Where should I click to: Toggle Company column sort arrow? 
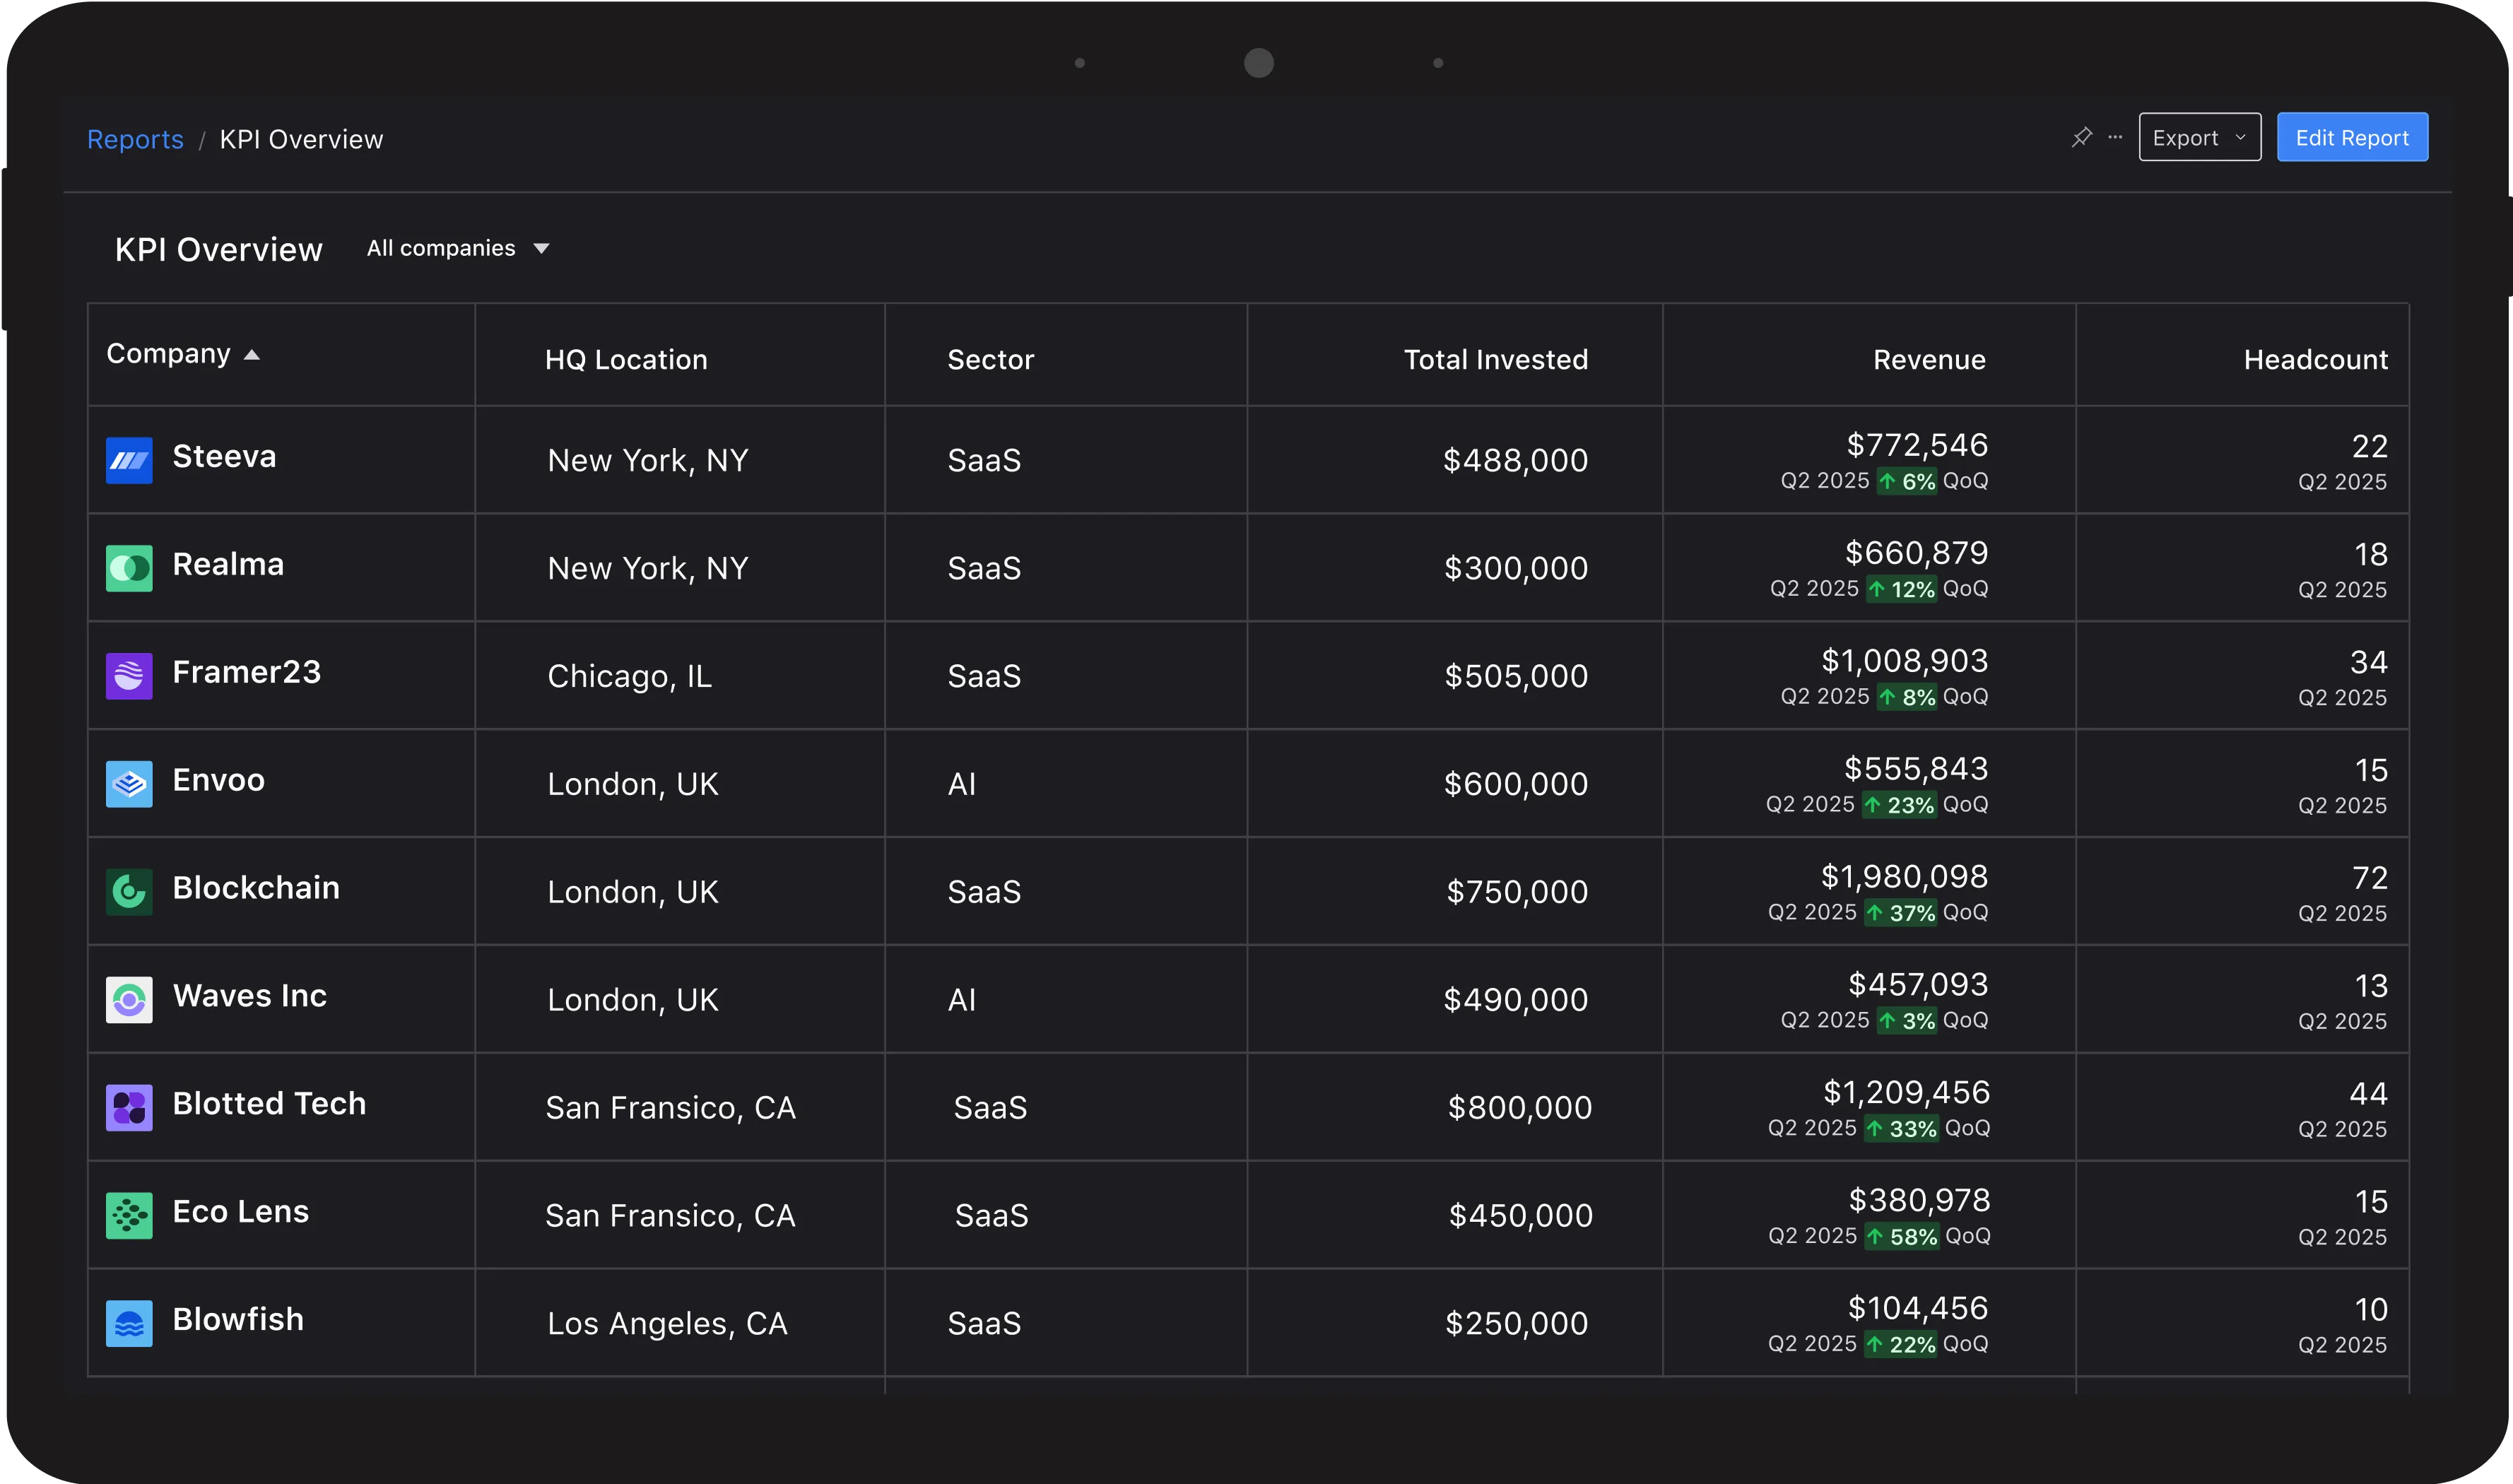[252, 355]
